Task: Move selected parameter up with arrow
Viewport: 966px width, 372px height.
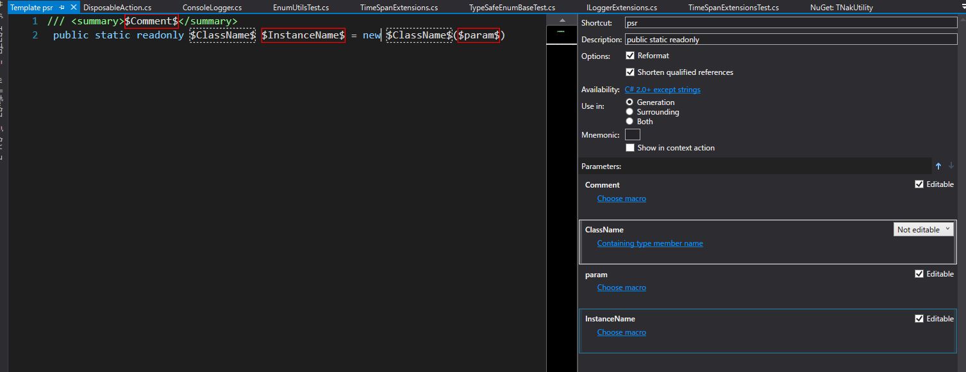Action: click(938, 166)
